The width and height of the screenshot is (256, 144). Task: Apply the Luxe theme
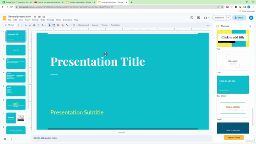tap(233, 61)
